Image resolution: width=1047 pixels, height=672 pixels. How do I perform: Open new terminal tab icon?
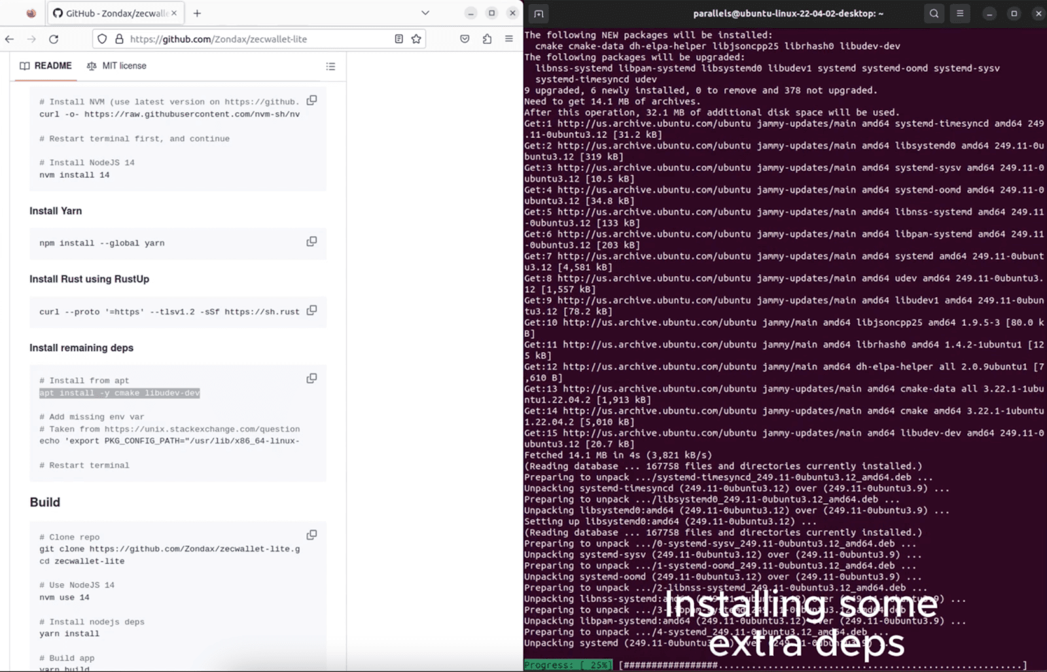(538, 13)
